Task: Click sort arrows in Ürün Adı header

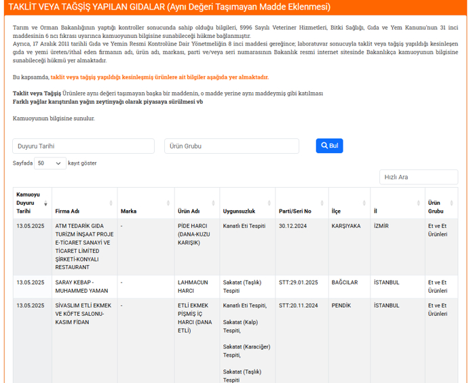Action: (x=213, y=203)
